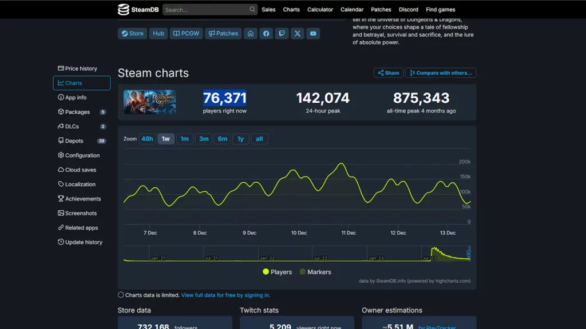Click the 875,343 all-time peak value
The height and width of the screenshot is (329, 586).
point(421,98)
